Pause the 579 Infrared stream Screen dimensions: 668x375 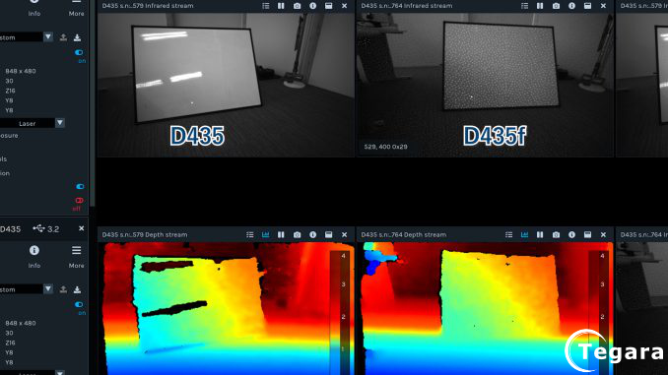point(281,6)
